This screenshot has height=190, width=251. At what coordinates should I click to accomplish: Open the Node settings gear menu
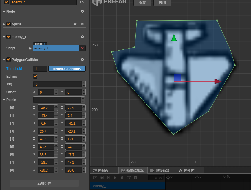click(82, 12)
